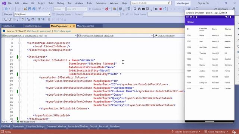Viewport: 239px width, 134px height.
Task: Open file with the folder icon
Action: [25, 9]
